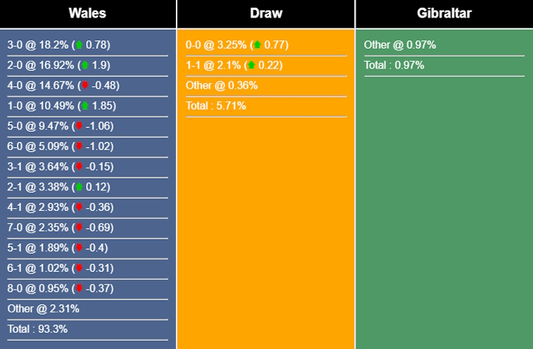Select the Draw column header
533x349 pixels.
pos(265,14)
